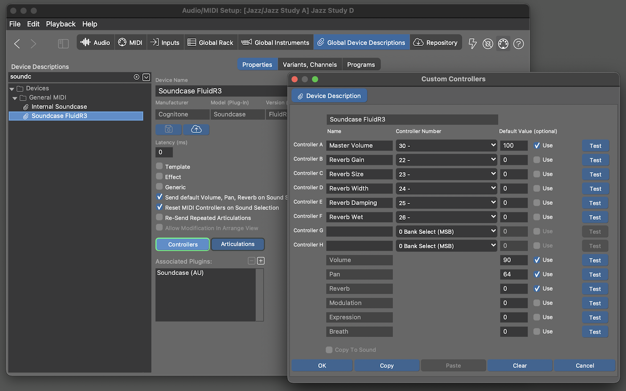
Task: Test the Reverb Wet controller
Action: (595, 217)
